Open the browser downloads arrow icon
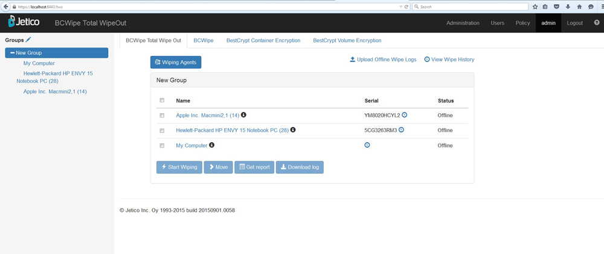Image resolution: width=604 pixels, height=254 pixels. click(x=568, y=7)
